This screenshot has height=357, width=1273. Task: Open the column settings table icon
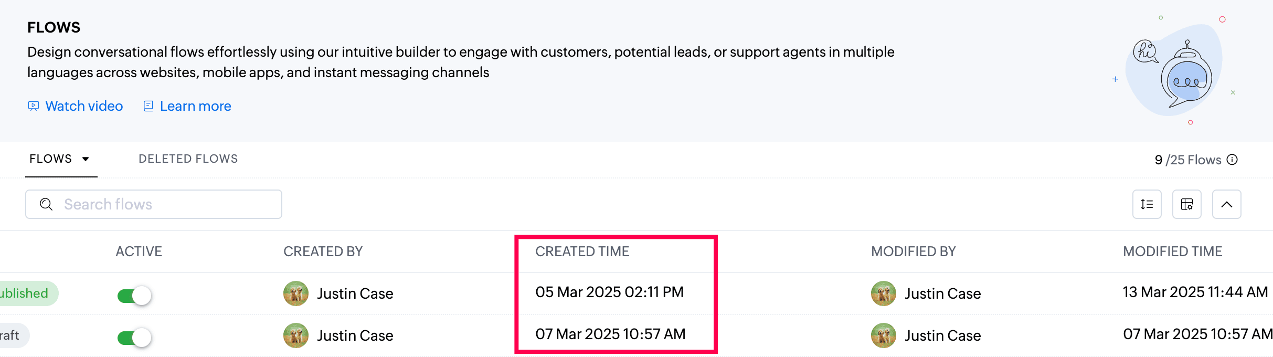(1186, 204)
